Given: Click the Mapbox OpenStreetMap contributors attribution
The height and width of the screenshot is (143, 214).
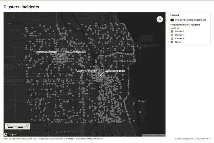Looking at the screenshot, I should [x=85, y=139].
